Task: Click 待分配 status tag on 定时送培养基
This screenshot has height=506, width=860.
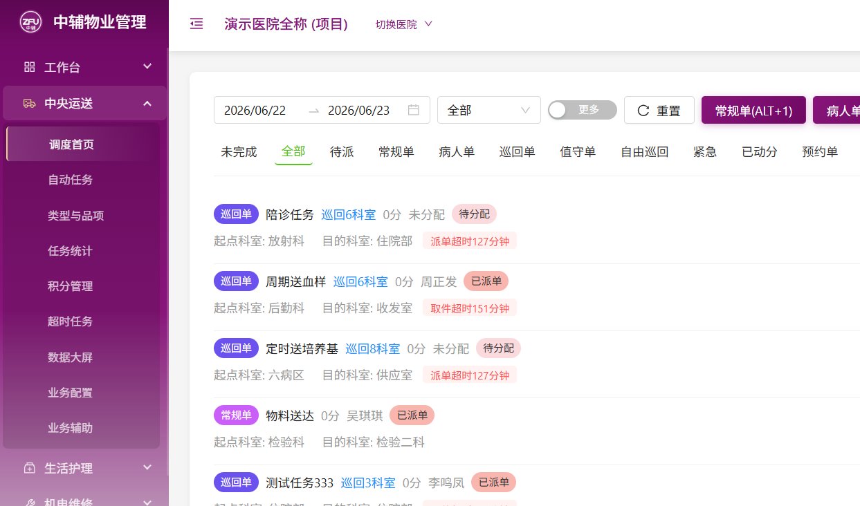Action: 498,348
